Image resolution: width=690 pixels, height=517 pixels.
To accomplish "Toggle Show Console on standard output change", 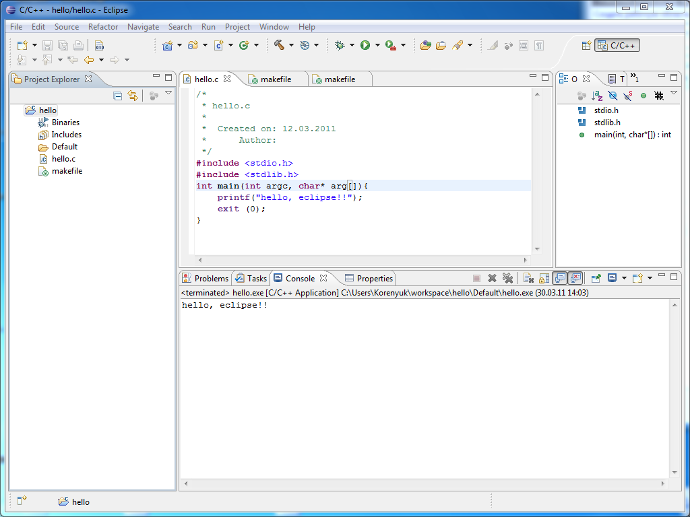I will pos(560,278).
